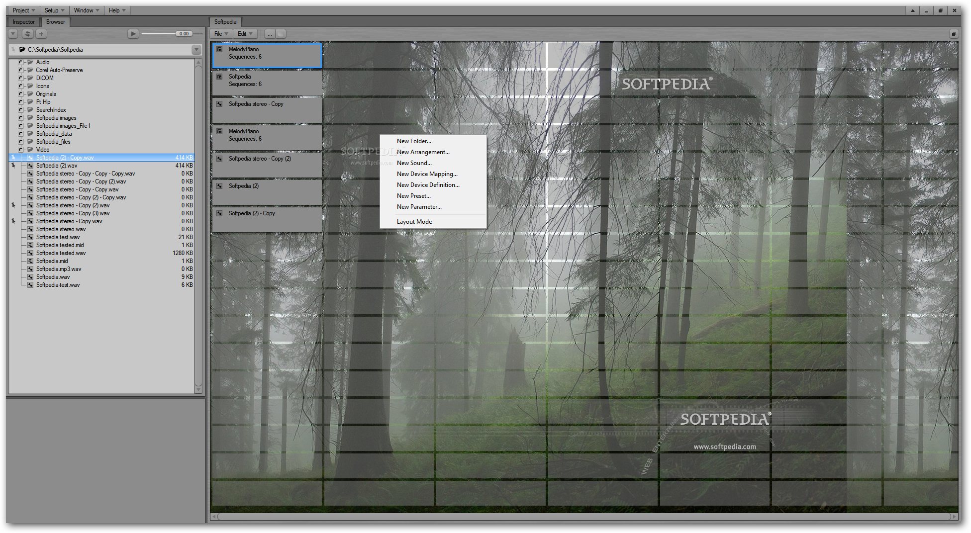This screenshot has height=533, width=971.
Task: Click the audio icon of Softpedia.mp3.wav
Action: [x=30, y=269]
